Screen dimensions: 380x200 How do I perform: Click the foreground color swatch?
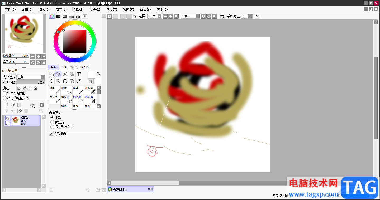point(91,75)
